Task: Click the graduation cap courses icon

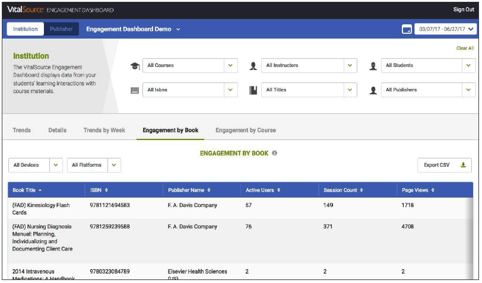Action: 135,66
